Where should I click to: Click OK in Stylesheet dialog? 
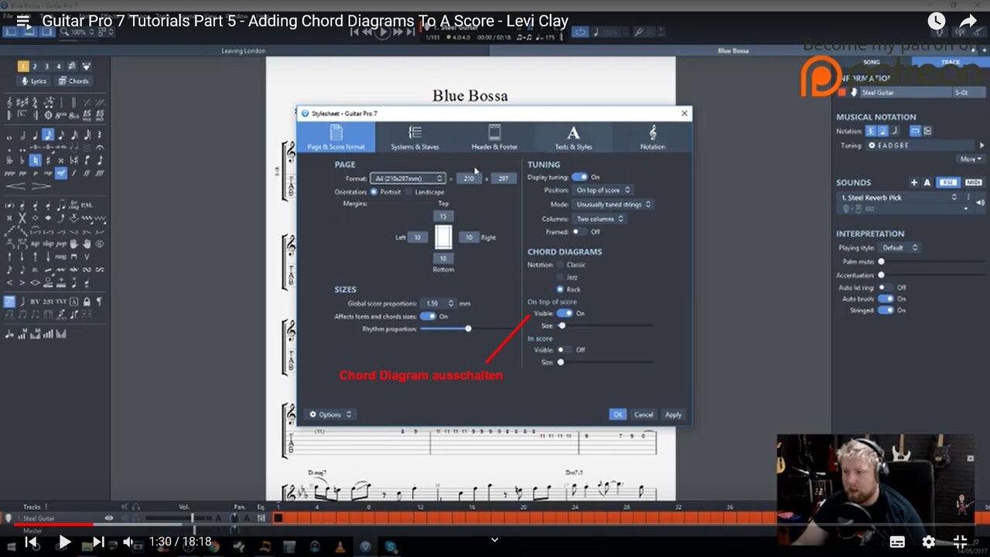coord(617,415)
